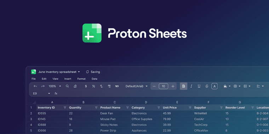Open the filter icon on Supplier column
The image size is (269, 134).
click(221, 108)
